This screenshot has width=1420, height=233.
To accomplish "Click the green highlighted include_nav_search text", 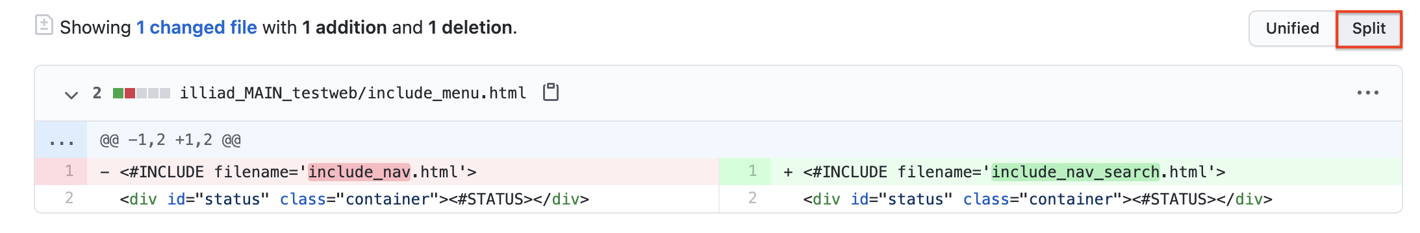I will point(1075,172).
